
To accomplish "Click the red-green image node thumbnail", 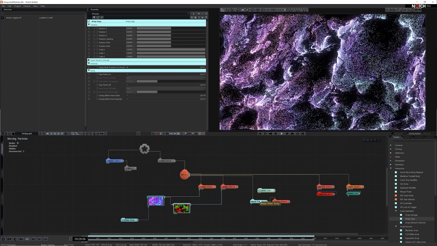I will click(x=182, y=208).
